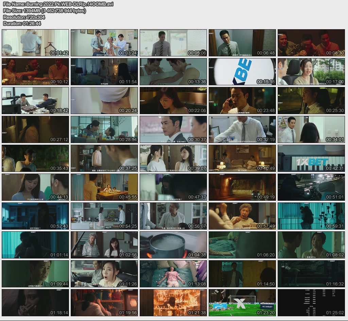This screenshot has height=321, width=348.
Task: Select the overhead bed shot at 01:13:08
Action: pos(173,274)
